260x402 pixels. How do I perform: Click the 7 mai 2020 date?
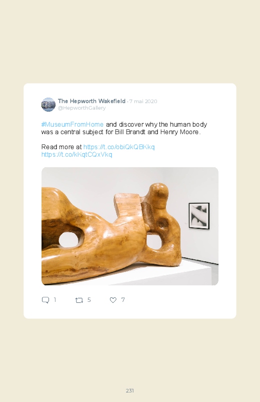143,101
